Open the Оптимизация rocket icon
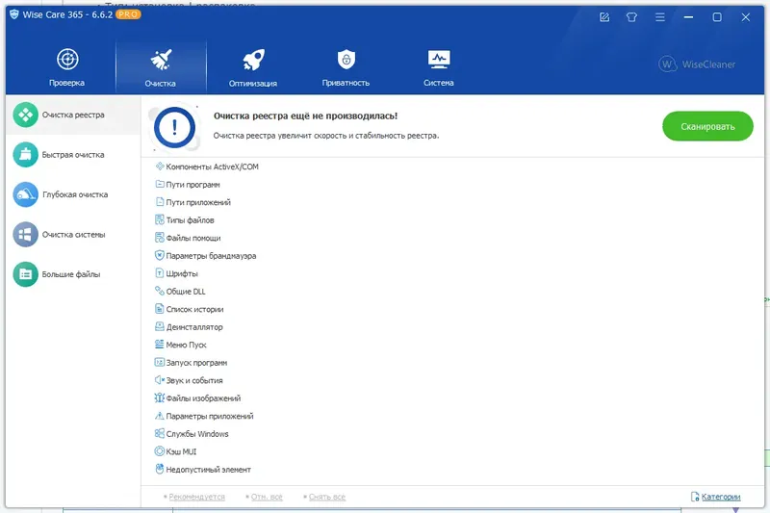 click(253, 60)
